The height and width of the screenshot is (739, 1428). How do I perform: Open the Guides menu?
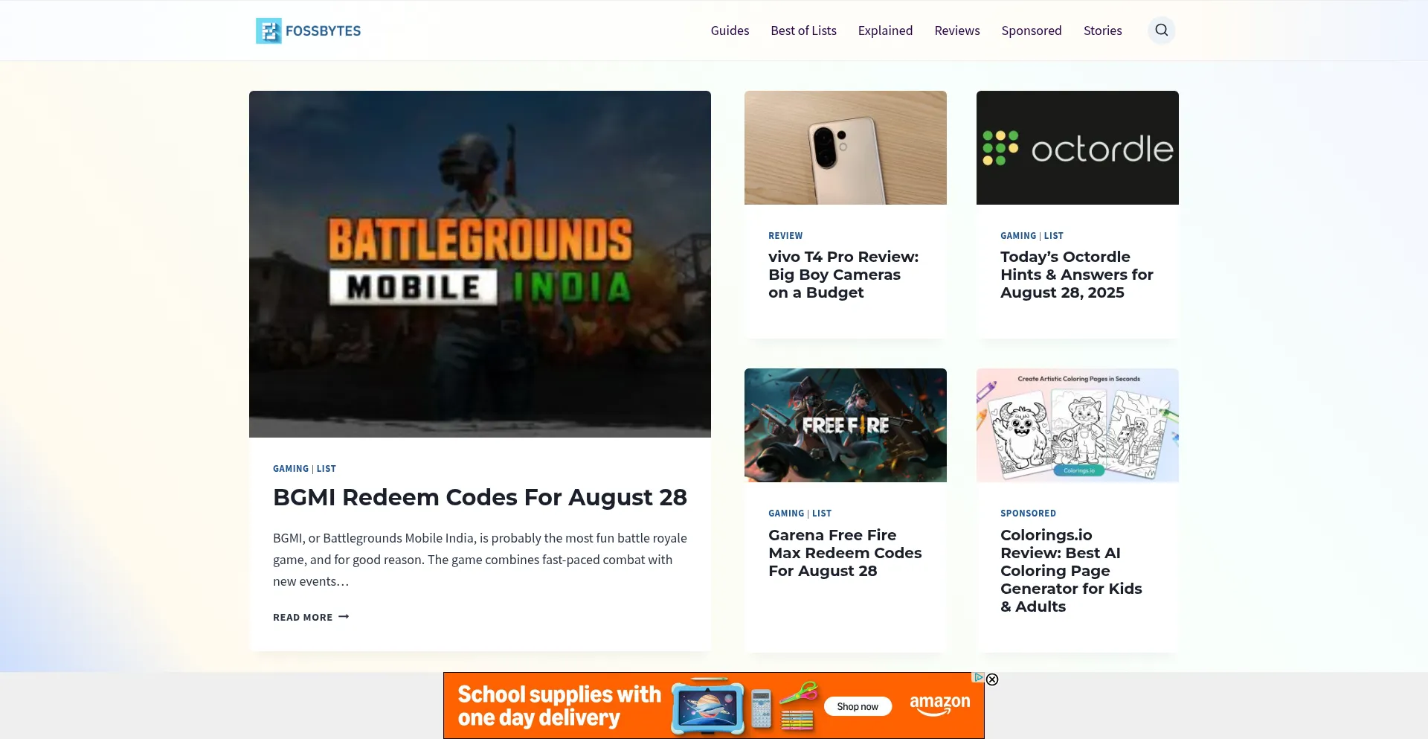pos(730,31)
